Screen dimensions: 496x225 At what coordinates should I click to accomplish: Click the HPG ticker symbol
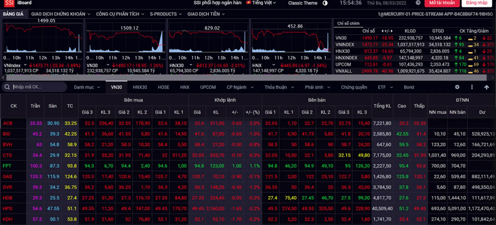pos(7,208)
